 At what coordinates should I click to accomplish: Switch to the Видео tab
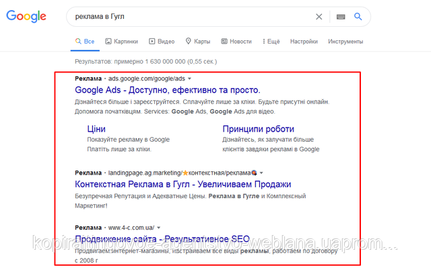[x=162, y=42]
